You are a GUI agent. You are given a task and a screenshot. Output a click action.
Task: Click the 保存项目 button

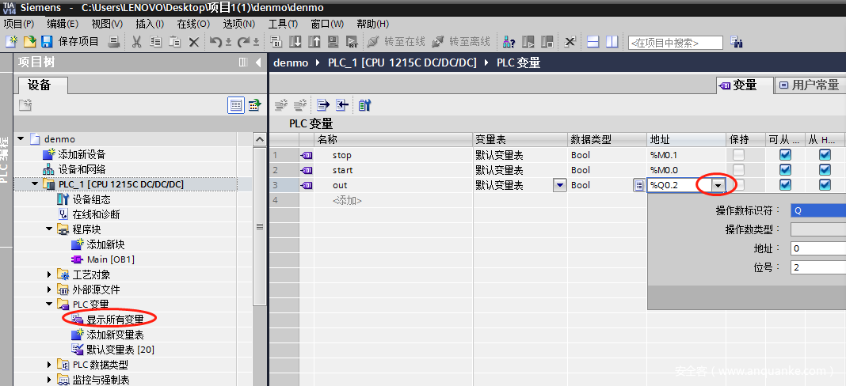78,42
